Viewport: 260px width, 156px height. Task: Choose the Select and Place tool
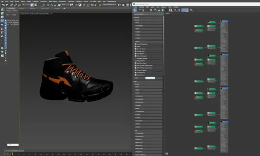(59, 5)
